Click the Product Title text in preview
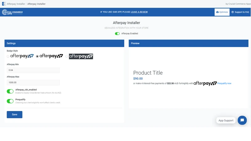Image resolution: width=251 pixels, height=141 pixels. (148, 73)
